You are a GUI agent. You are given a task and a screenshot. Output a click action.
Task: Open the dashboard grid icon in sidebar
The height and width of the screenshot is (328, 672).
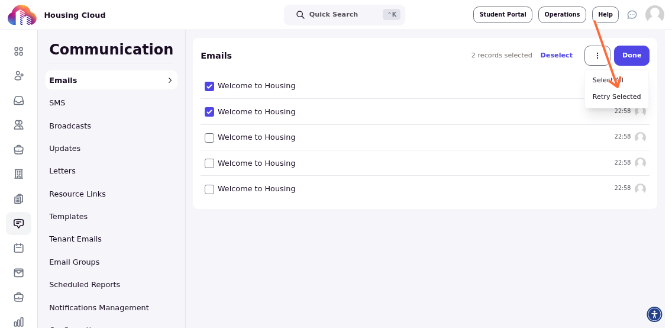(18, 52)
